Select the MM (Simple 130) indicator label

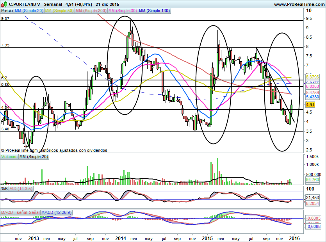[x=154, y=11]
